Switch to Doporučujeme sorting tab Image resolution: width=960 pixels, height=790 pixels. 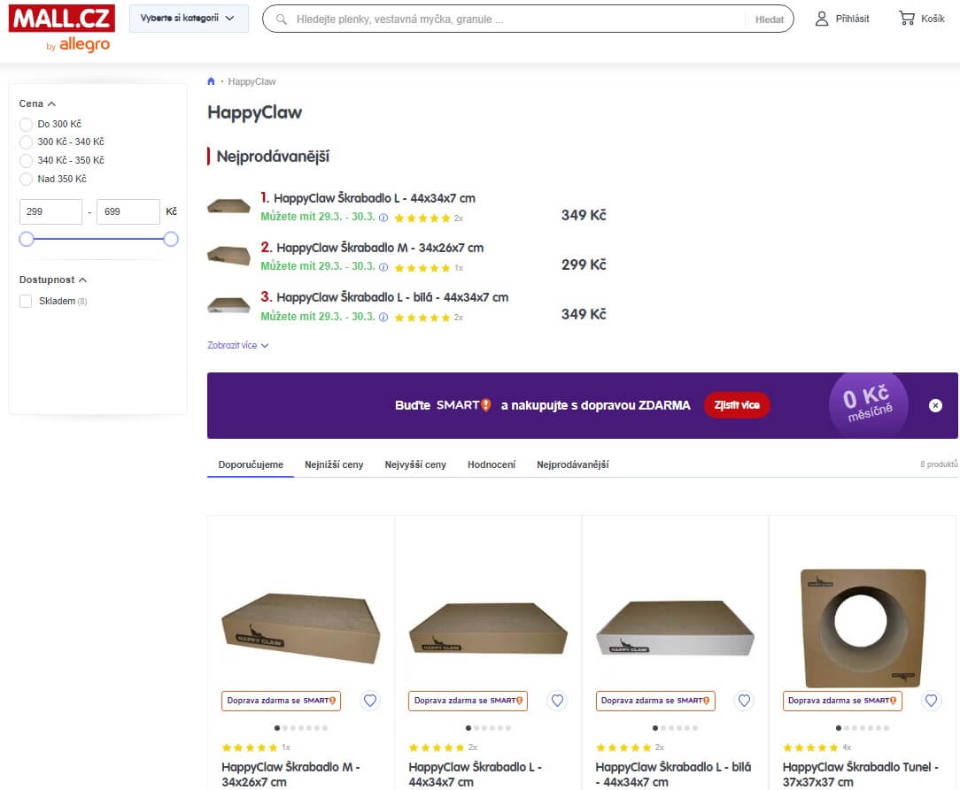click(x=251, y=464)
